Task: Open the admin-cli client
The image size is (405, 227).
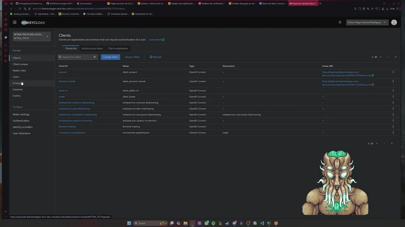Action: 63,91
